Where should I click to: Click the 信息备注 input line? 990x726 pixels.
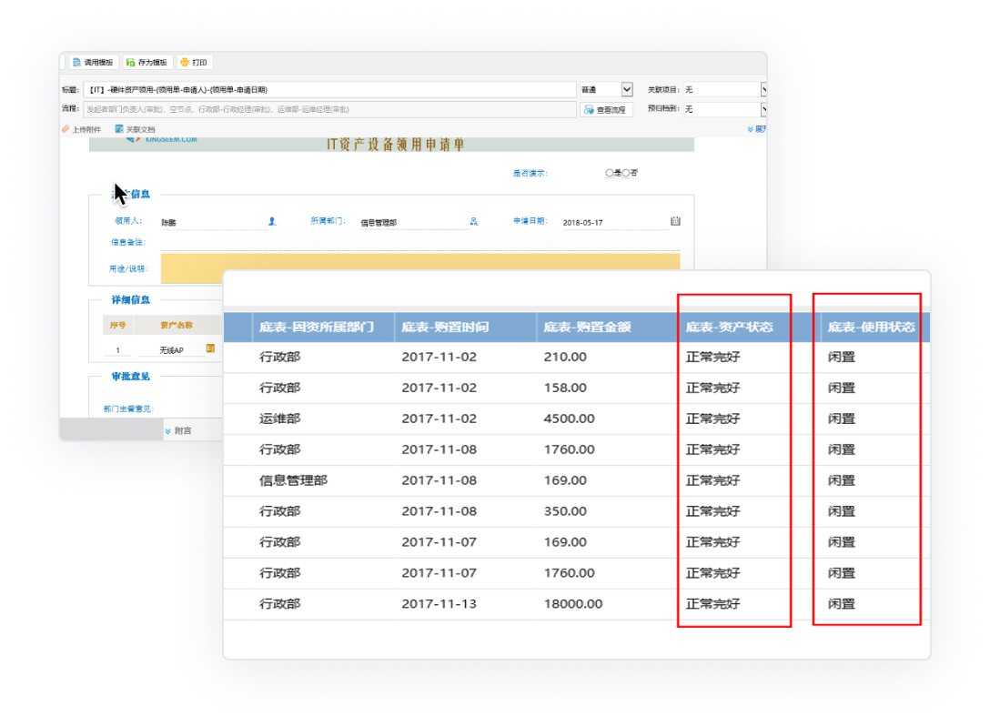point(420,243)
